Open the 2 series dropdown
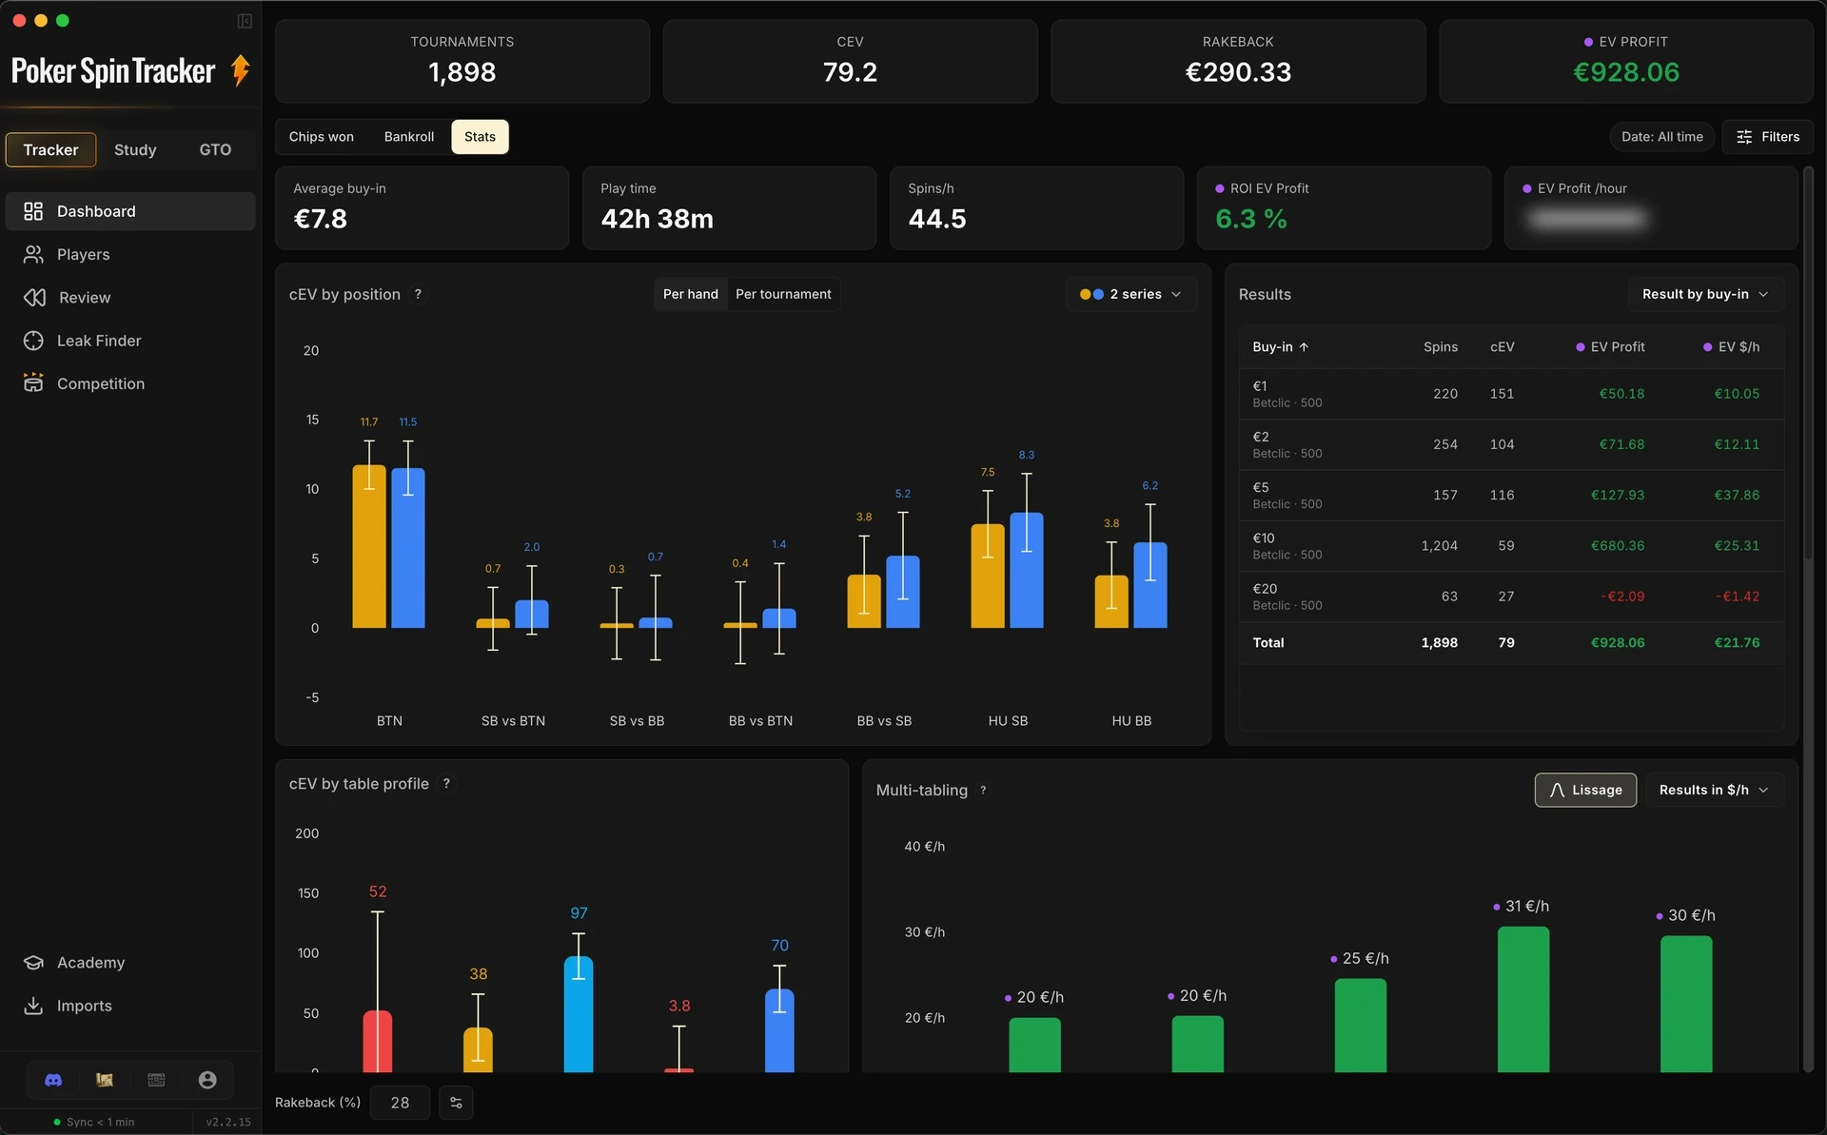Image resolution: width=1827 pixels, height=1135 pixels. [x=1130, y=294]
